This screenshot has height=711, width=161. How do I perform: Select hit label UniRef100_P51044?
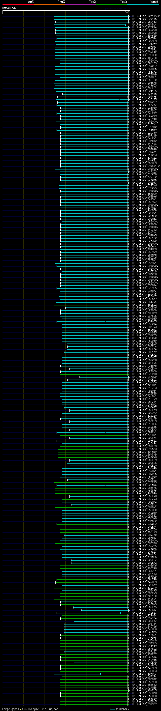coord(144,390)
